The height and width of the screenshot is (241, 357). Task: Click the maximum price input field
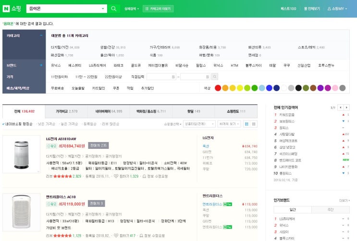[195, 77]
